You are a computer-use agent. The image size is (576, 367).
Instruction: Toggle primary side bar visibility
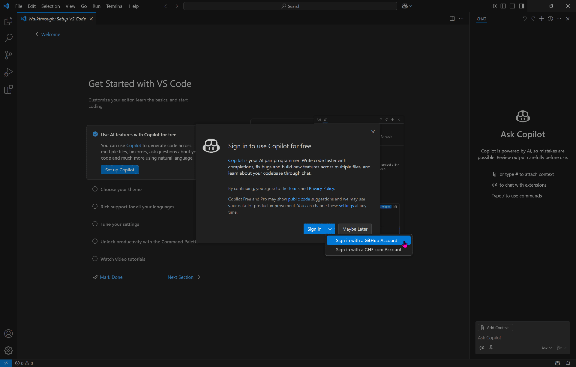[x=503, y=6]
